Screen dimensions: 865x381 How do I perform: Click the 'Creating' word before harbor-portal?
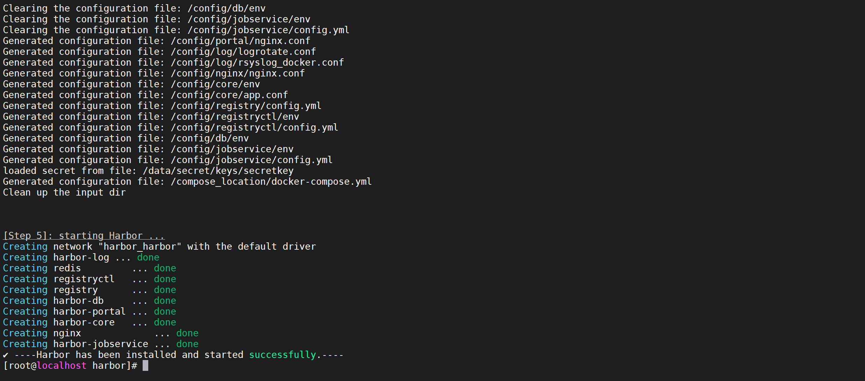point(25,312)
